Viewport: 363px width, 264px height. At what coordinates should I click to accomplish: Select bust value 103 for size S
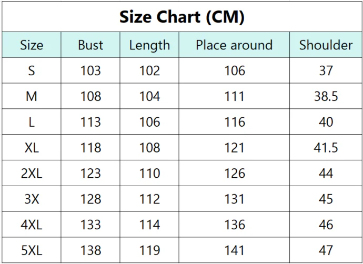tap(90, 71)
